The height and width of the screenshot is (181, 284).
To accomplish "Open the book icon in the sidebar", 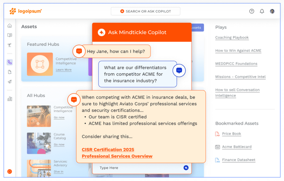I will click(x=10, y=35).
